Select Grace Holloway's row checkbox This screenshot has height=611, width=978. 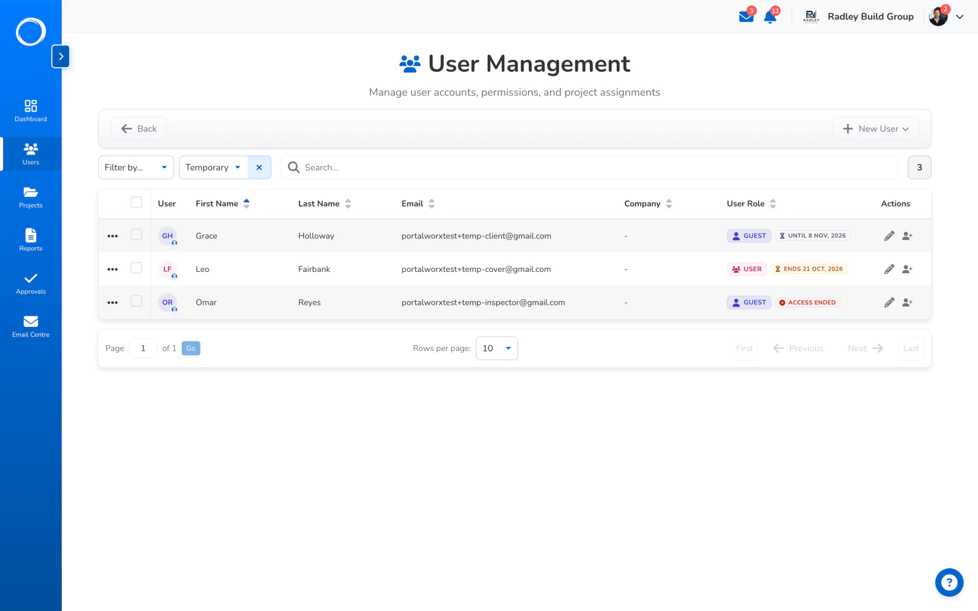coord(136,235)
